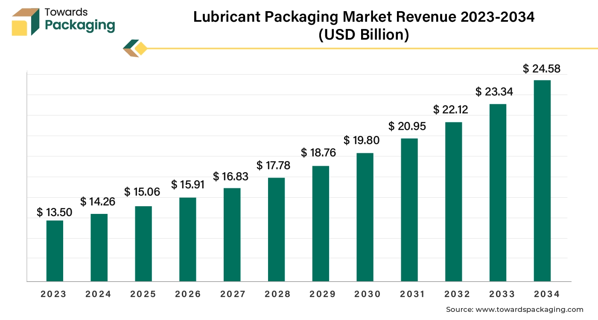This screenshot has width=598, height=320.
Task: Click the '(USD Billion)' subtitle text
Action: click(364, 35)
